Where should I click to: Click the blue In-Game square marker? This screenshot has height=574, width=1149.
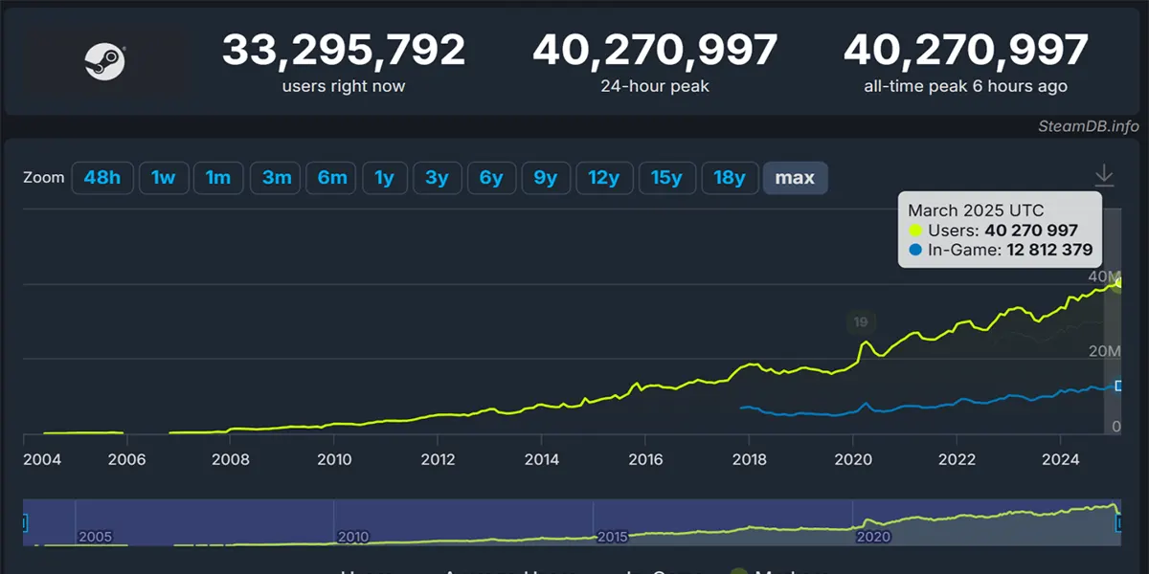(x=1118, y=386)
